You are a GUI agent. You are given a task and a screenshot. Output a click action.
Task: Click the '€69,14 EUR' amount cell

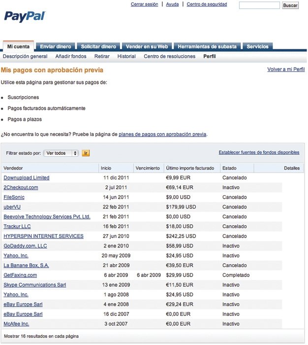tap(180, 187)
